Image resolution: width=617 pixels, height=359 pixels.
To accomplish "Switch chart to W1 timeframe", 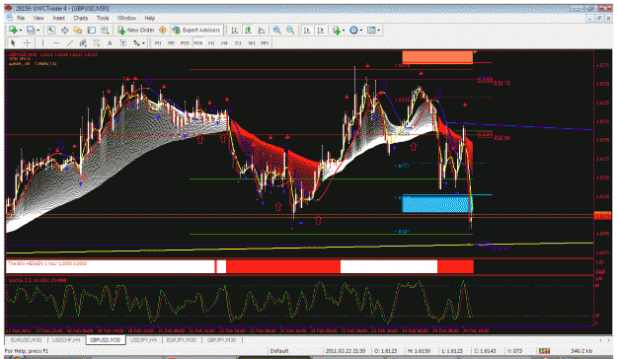I will click(252, 42).
